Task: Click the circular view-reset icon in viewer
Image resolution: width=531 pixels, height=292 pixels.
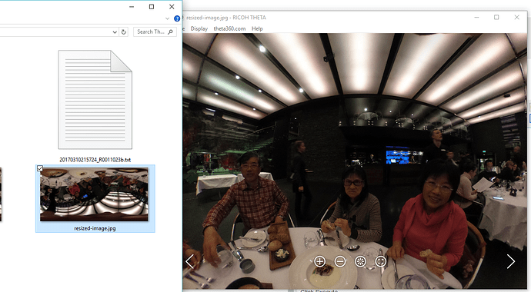Action: [x=360, y=261]
